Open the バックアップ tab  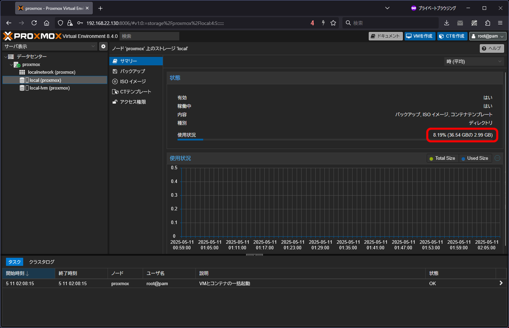pos(136,71)
